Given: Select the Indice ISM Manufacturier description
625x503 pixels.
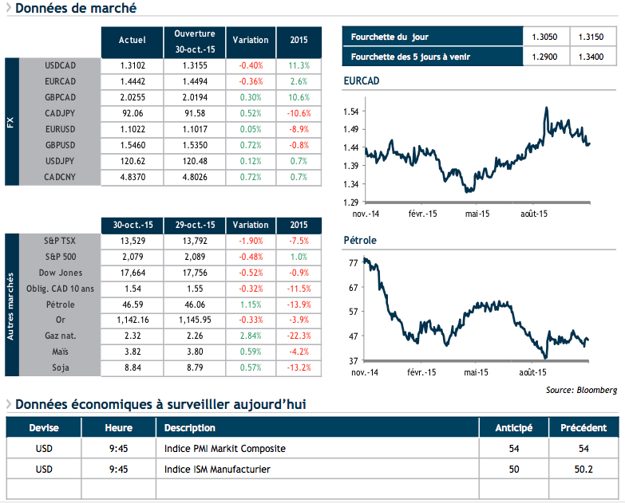Looking at the screenshot, I should pos(218,470).
